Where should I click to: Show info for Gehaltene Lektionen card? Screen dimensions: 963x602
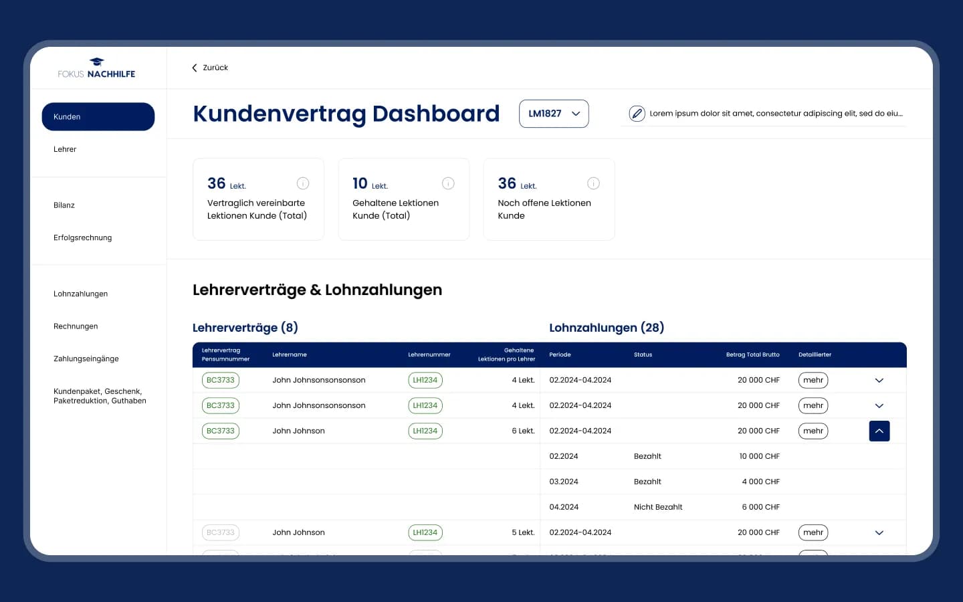click(448, 183)
